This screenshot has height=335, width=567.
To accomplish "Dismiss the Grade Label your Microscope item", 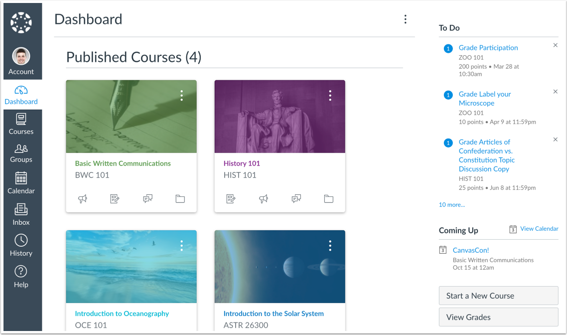I will (x=555, y=91).
